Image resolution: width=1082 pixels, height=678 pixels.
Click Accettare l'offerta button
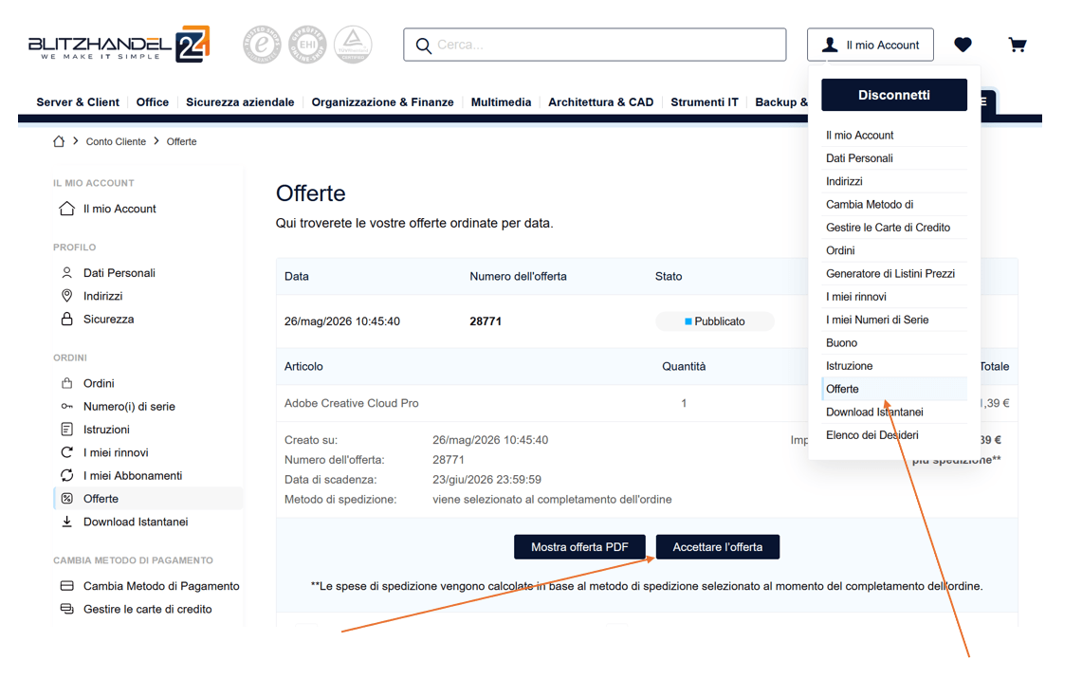tap(718, 547)
